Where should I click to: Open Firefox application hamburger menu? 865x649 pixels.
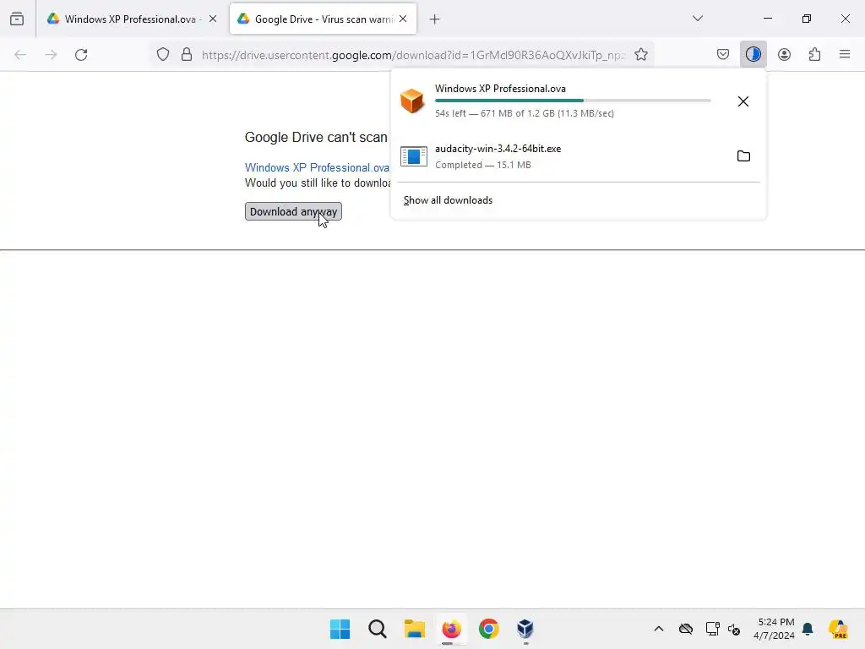[x=845, y=54]
